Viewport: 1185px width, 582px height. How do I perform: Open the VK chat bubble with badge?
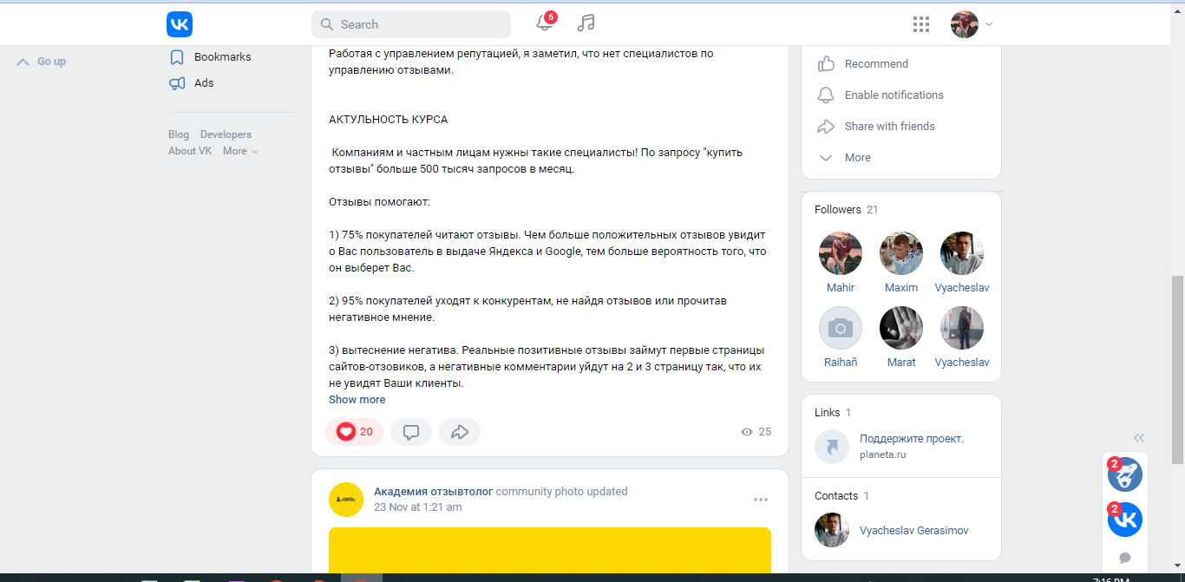(x=1125, y=520)
